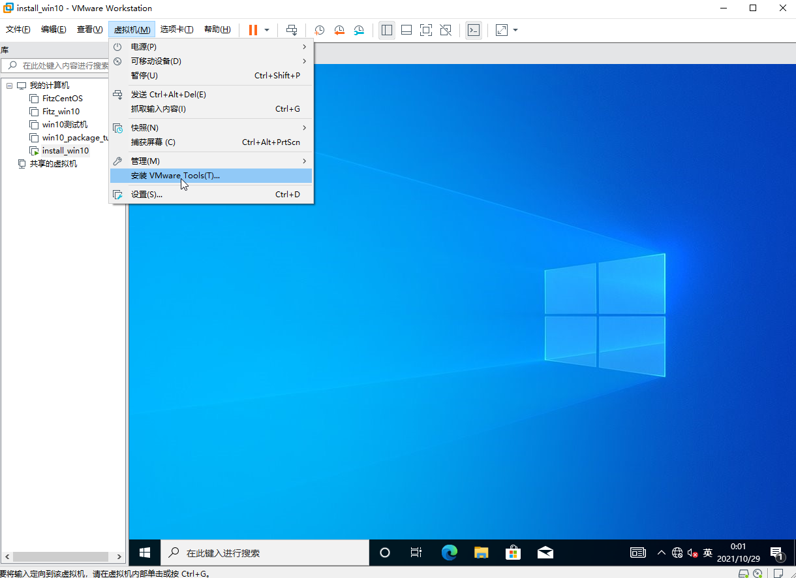Open the console view toolbar icon
This screenshot has height=578, width=796.
tap(474, 30)
